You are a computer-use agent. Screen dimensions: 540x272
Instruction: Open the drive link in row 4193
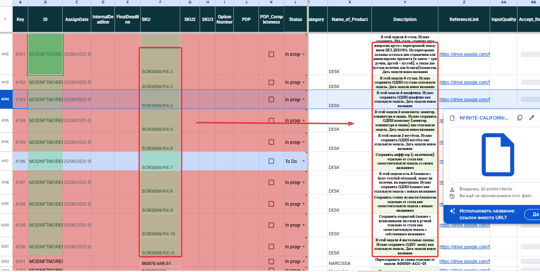(x=465, y=82)
